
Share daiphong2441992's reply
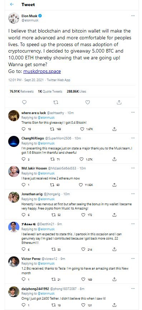114,305
